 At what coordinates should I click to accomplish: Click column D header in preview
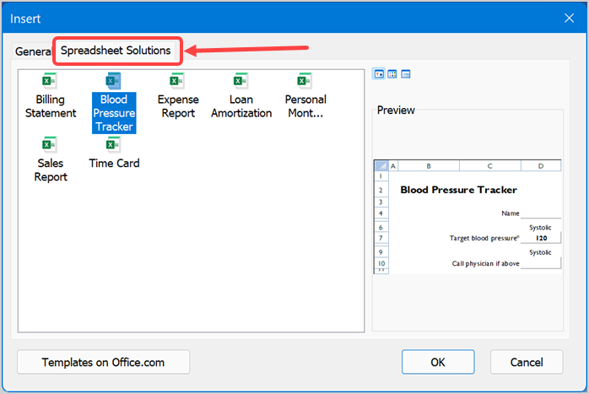pyautogui.click(x=540, y=166)
